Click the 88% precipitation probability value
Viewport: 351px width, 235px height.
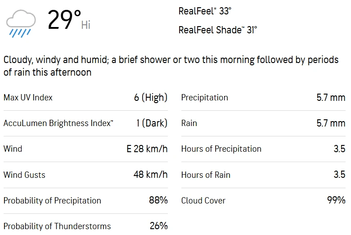point(158,200)
